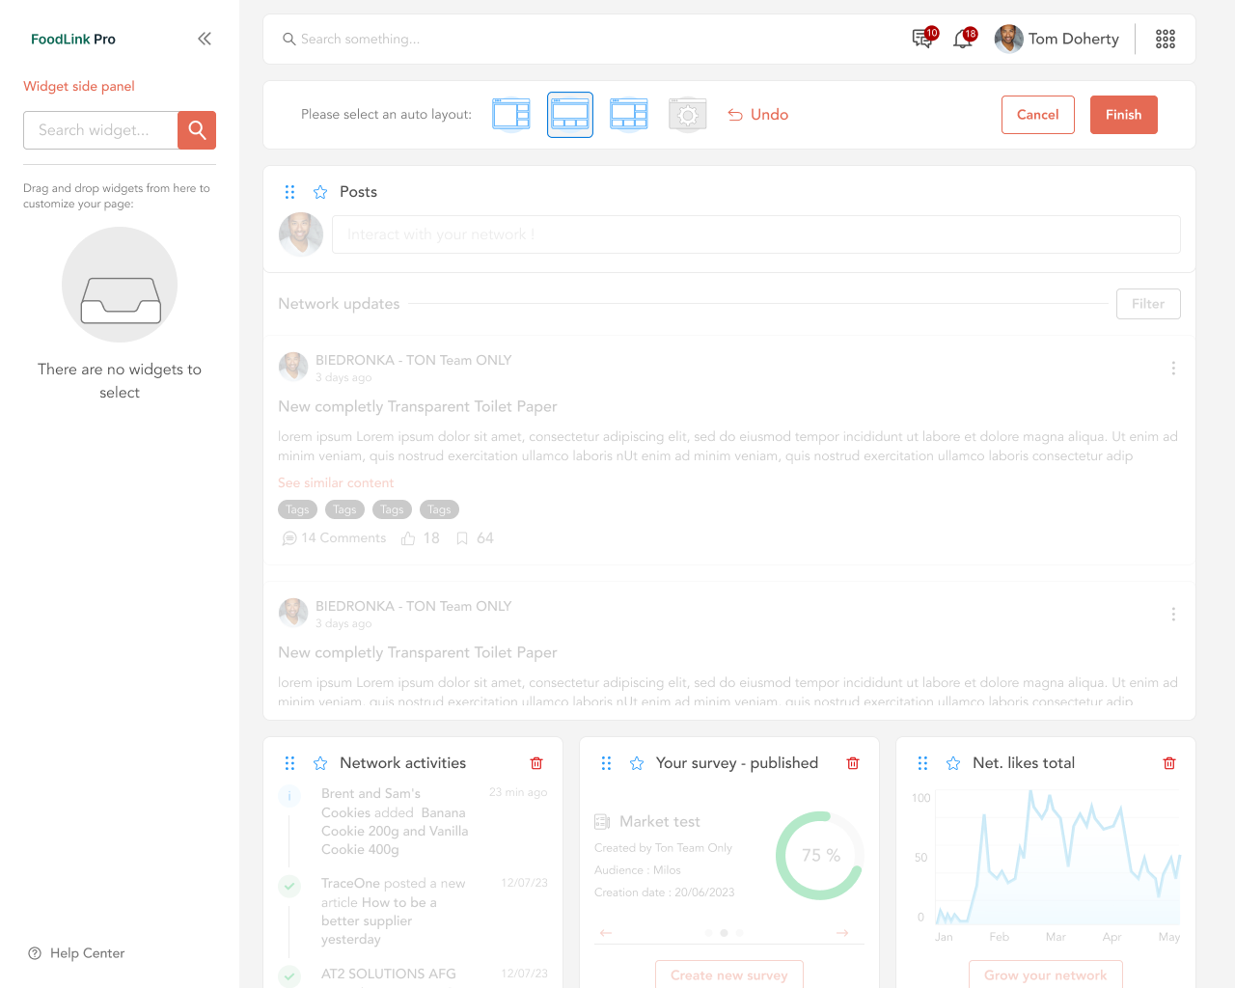Grab the Network activities drag handle
This screenshot has width=1235, height=988.
click(289, 763)
